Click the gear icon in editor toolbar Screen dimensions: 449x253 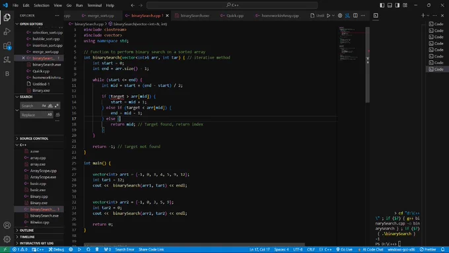click(340, 15)
